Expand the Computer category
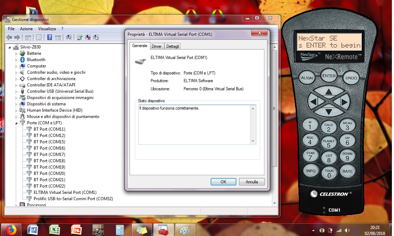 pos(17,66)
